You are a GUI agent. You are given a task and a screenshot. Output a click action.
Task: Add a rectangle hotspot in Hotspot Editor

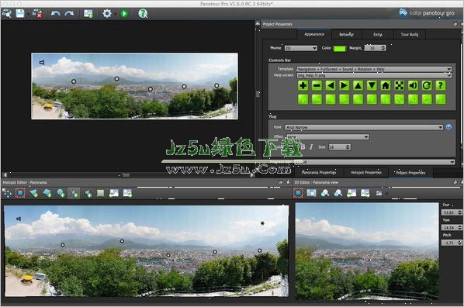(47, 194)
